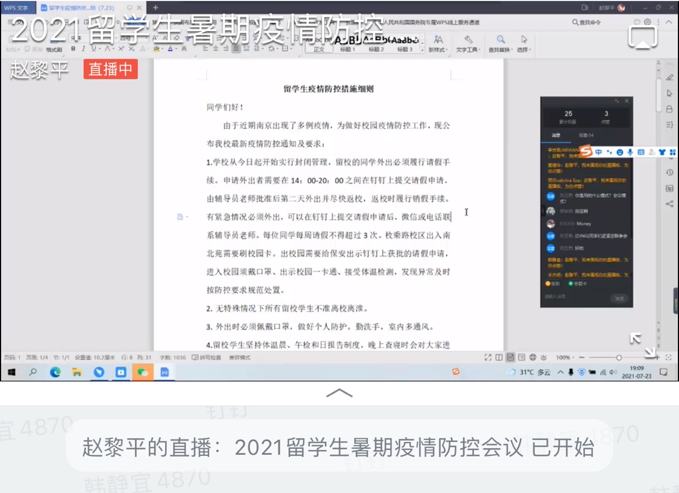The image size is (679, 493).
Task: Open Microsoft Edge from the taskbar
Action: [x=55, y=372]
